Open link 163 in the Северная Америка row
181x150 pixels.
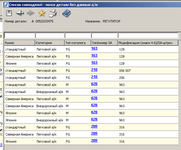94,56
